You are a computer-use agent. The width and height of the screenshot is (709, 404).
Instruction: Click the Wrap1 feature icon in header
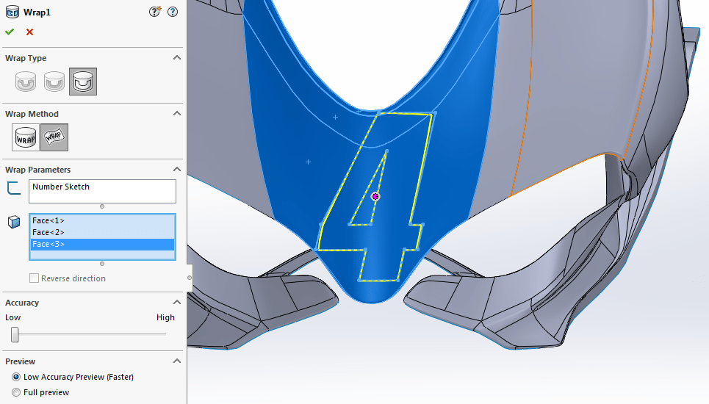point(12,12)
